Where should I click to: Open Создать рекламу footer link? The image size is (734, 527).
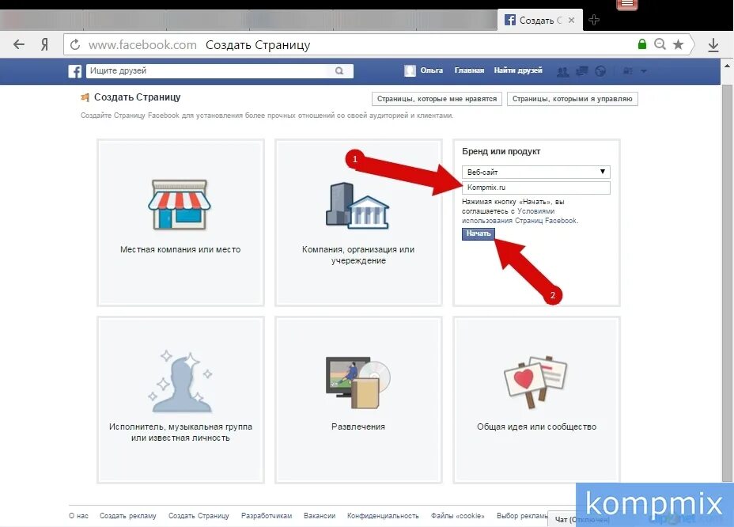coord(128,516)
